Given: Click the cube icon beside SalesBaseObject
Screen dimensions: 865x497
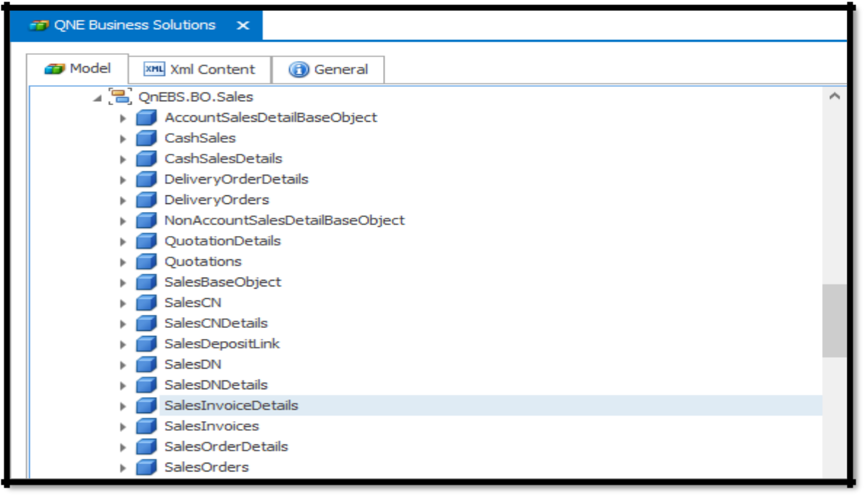Looking at the screenshot, I should pyautogui.click(x=146, y=282).
